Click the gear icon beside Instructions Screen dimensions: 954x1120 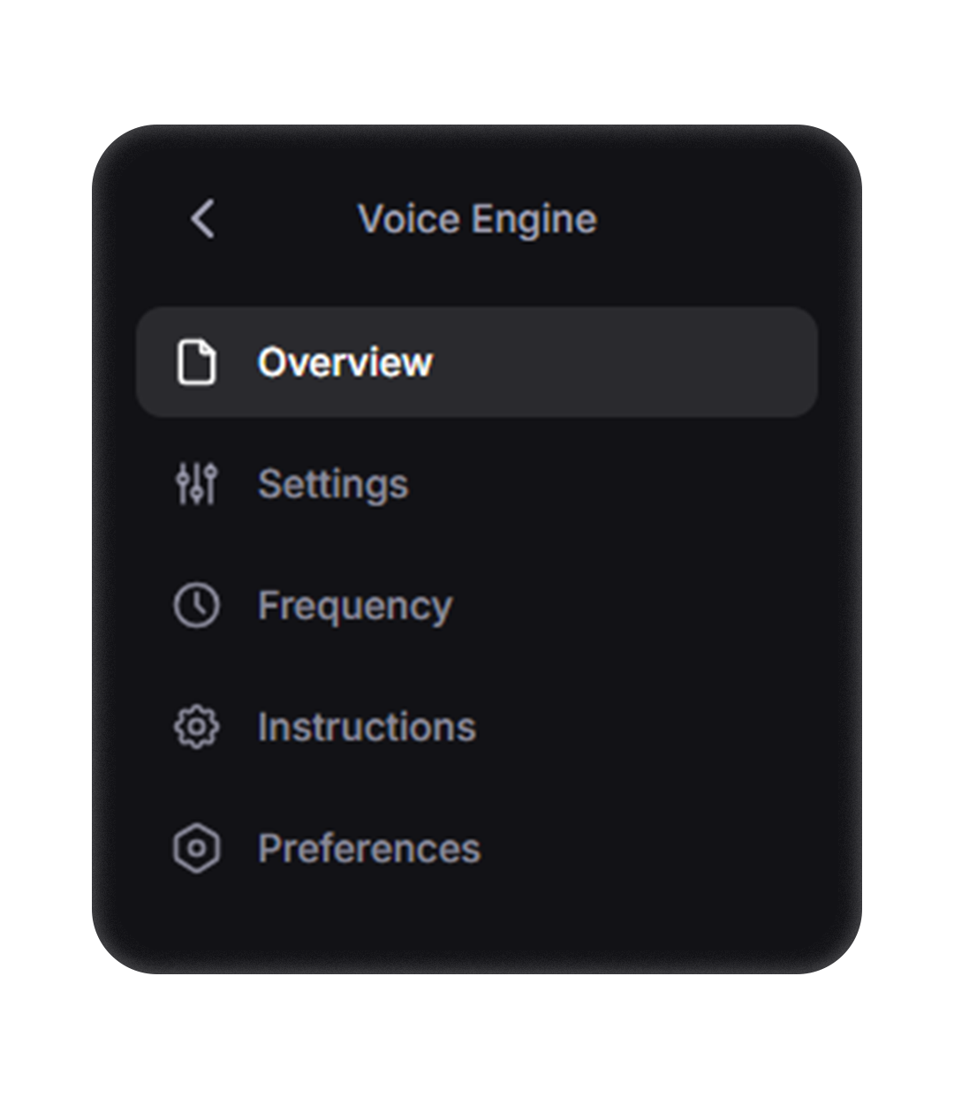[x=196, y=728]
